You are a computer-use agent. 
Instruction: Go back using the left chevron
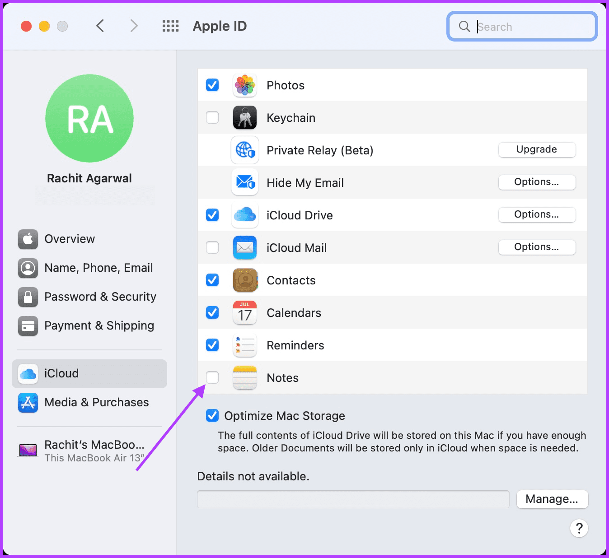[x=100, y=26]
